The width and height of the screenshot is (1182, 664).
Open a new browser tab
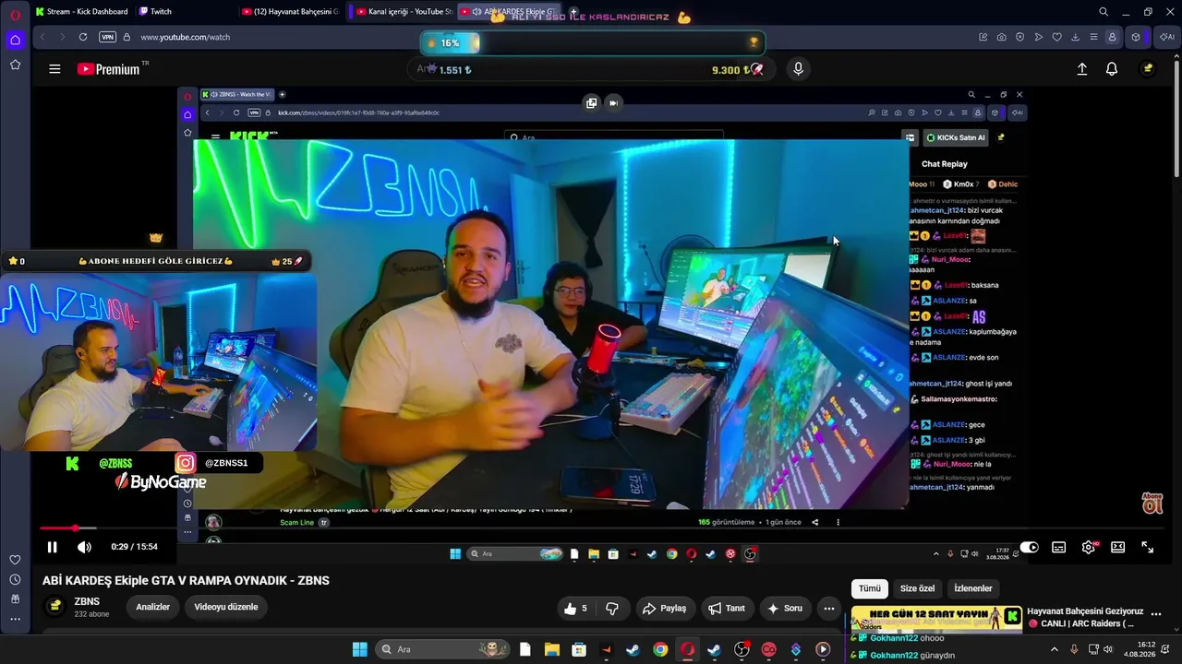point(573,12)
